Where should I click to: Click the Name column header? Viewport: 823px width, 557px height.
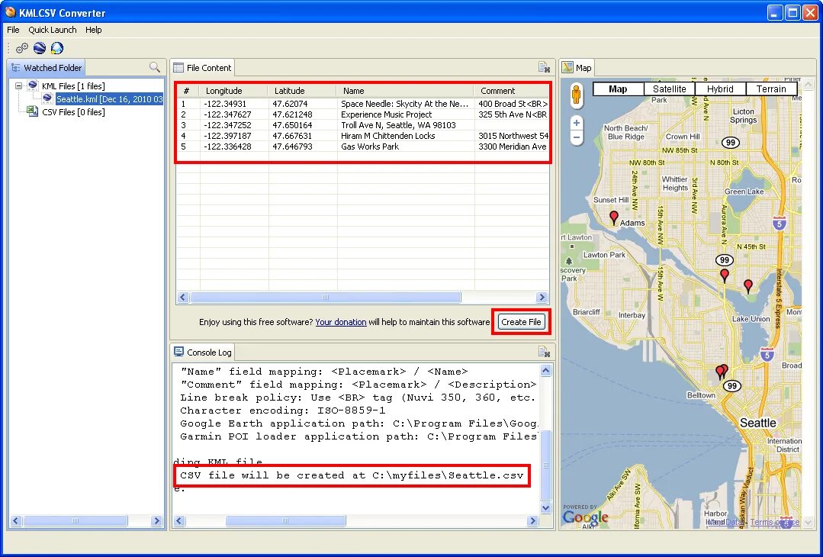click(x=405, y=91)
